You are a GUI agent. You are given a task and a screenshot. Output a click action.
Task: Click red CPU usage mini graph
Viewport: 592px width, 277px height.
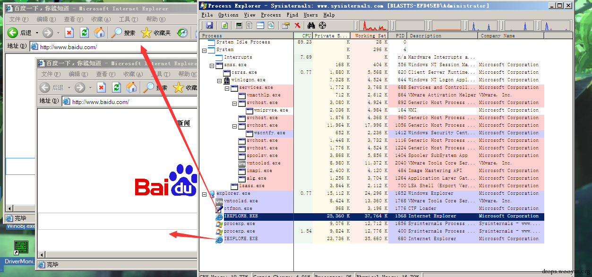pyautogui.click(x=375, y=26)
